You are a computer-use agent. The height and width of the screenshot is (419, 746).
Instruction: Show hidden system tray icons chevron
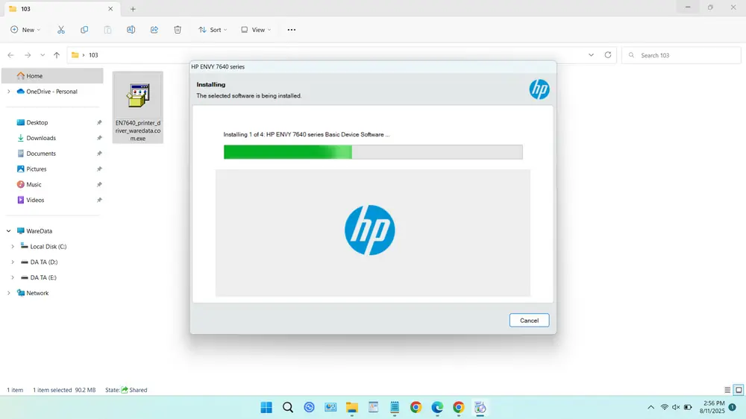[x=651, y=407]
